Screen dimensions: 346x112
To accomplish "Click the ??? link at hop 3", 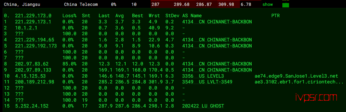I will pos(19,34).
